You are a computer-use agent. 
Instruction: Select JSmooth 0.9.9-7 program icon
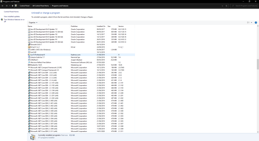point(29,45)
